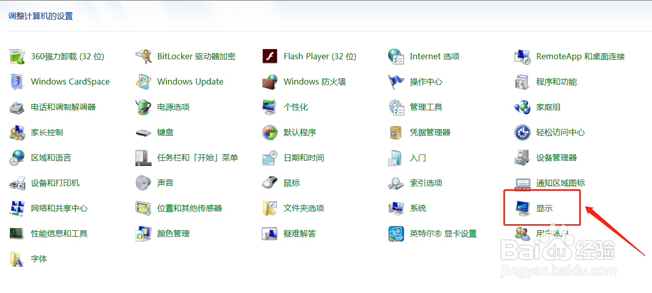This screenshot has height=293, width=652.
Task: Click the 调整计算机的设置 heading text
Action: pos(40,16)
